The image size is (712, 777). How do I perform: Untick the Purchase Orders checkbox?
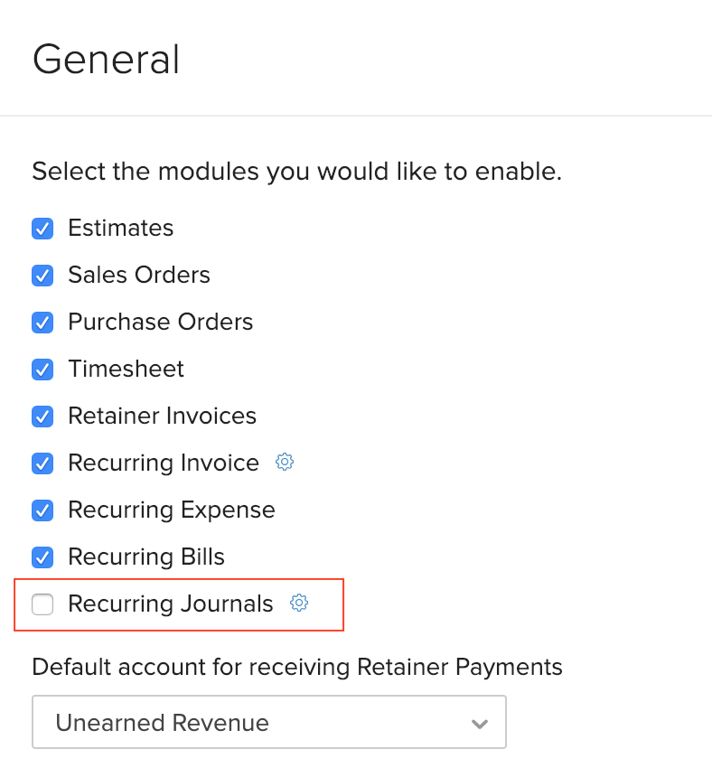click(x=42, y=323)
